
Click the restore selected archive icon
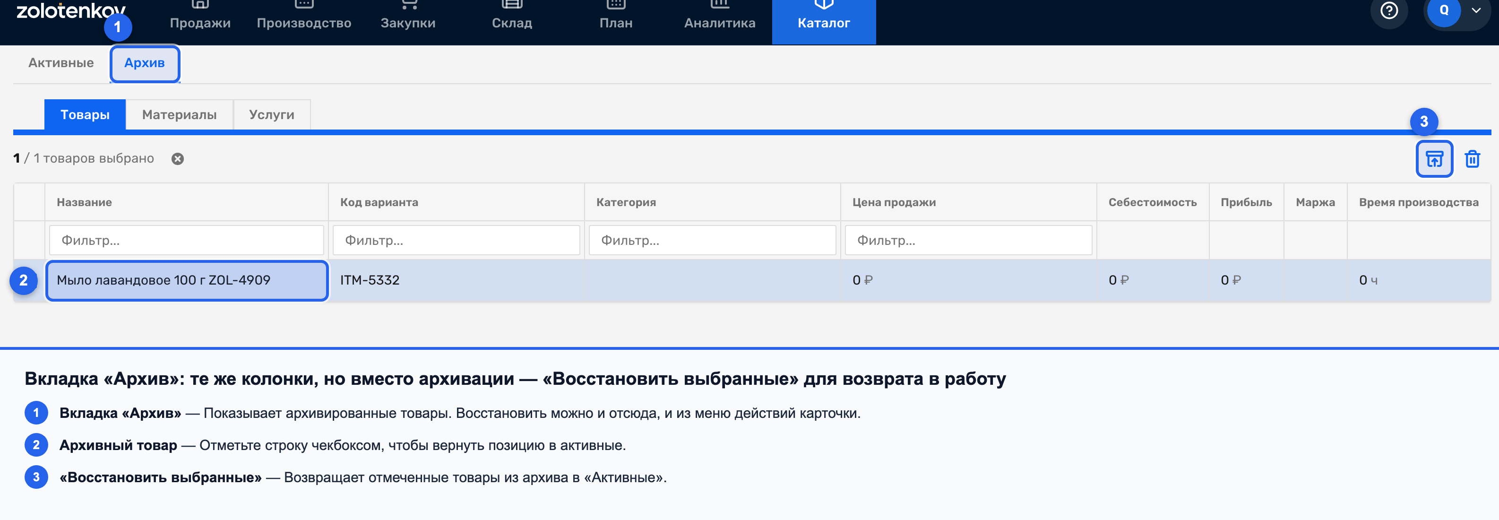1434,158
